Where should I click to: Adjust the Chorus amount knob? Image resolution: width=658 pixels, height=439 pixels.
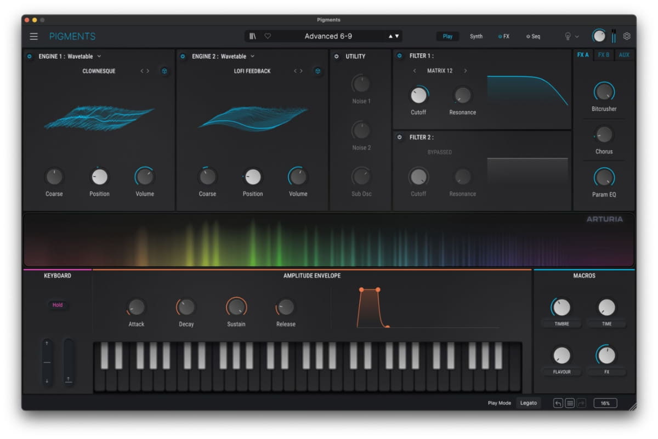coord(604,134)
